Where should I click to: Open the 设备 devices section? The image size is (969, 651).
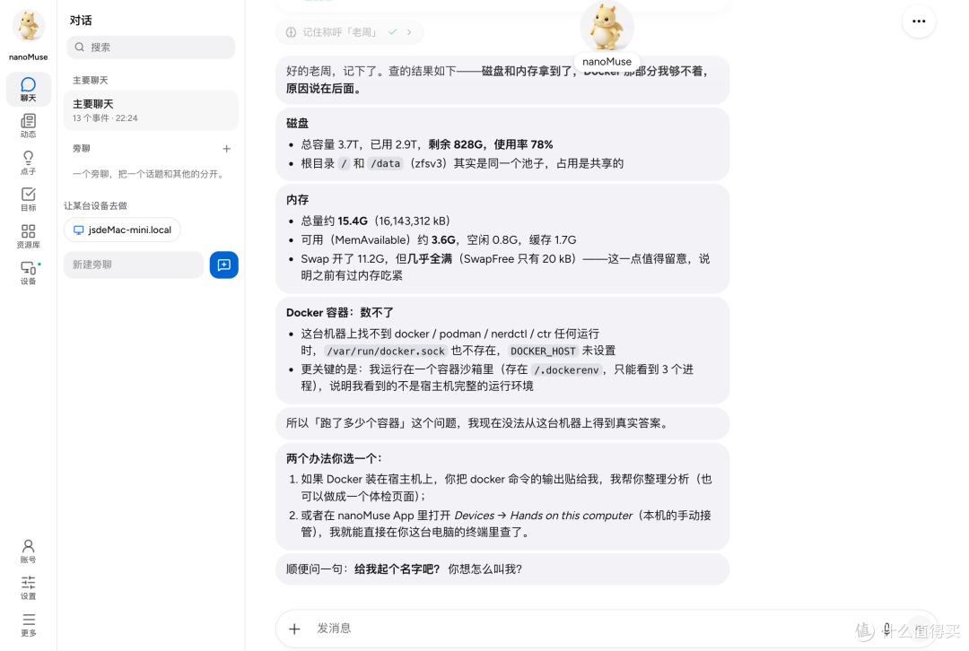pos(28,273)
